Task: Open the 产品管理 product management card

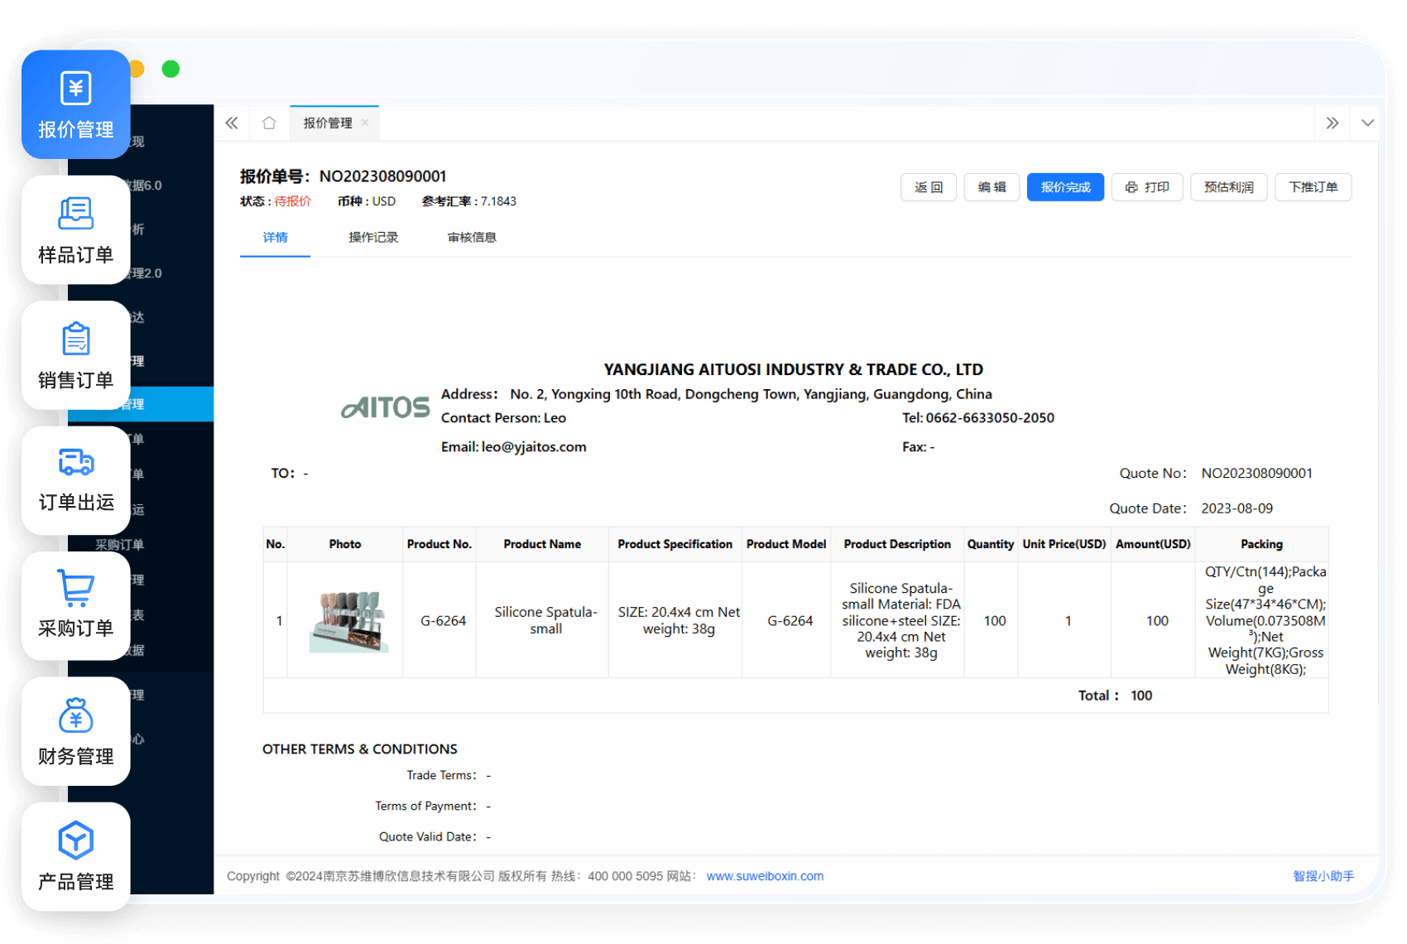Action: click(75, 856)
